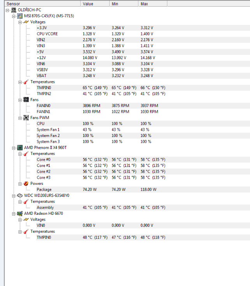Click the Radeon Voltages lightning icon
The width and height of the screenshot is (250, 286).
click(x=26, y=219)
